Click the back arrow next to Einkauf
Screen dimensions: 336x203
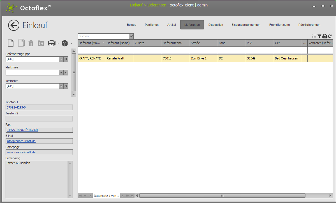click(14, 25)
